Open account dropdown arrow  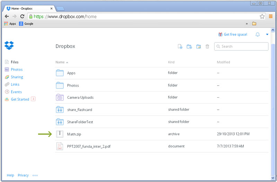[x=267, y=35]
